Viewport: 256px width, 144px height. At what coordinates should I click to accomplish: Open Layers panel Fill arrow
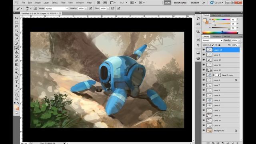coord(239,45)
